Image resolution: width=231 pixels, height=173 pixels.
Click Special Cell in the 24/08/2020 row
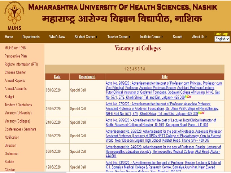click(x=78, y=123)
